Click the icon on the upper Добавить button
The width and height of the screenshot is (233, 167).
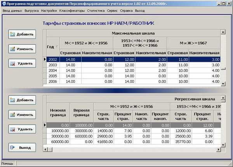point(12,34)
